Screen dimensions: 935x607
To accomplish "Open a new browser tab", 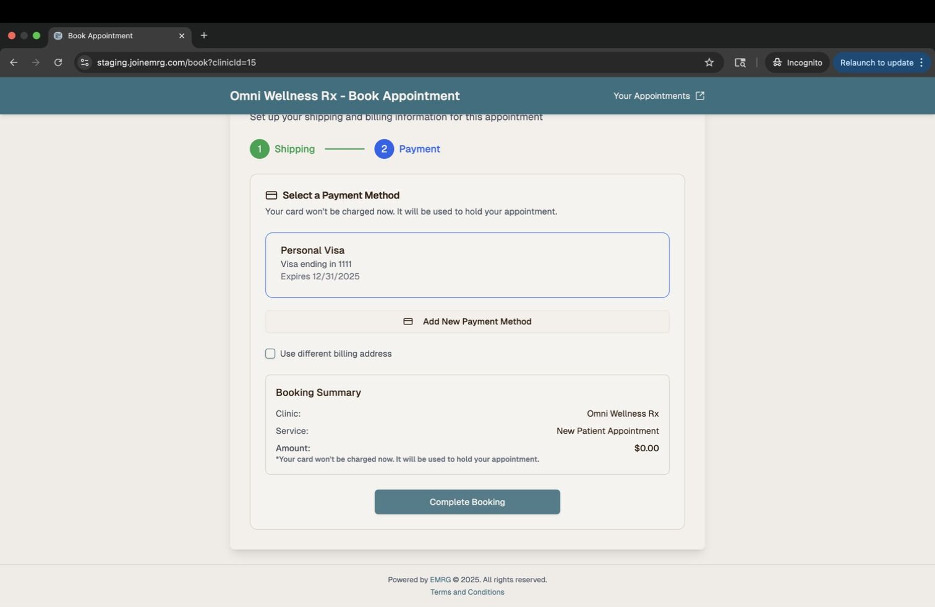I will (204, 35).
